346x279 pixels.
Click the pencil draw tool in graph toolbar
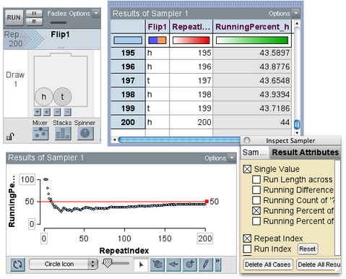[206, 265]
